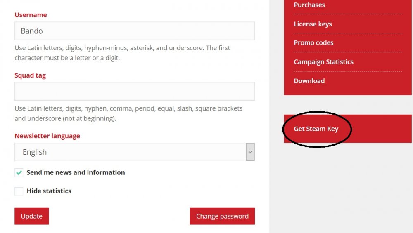Screen dimensions: 413x233
Task: Click the red Username field label
Action: click(x=31, y=15)
